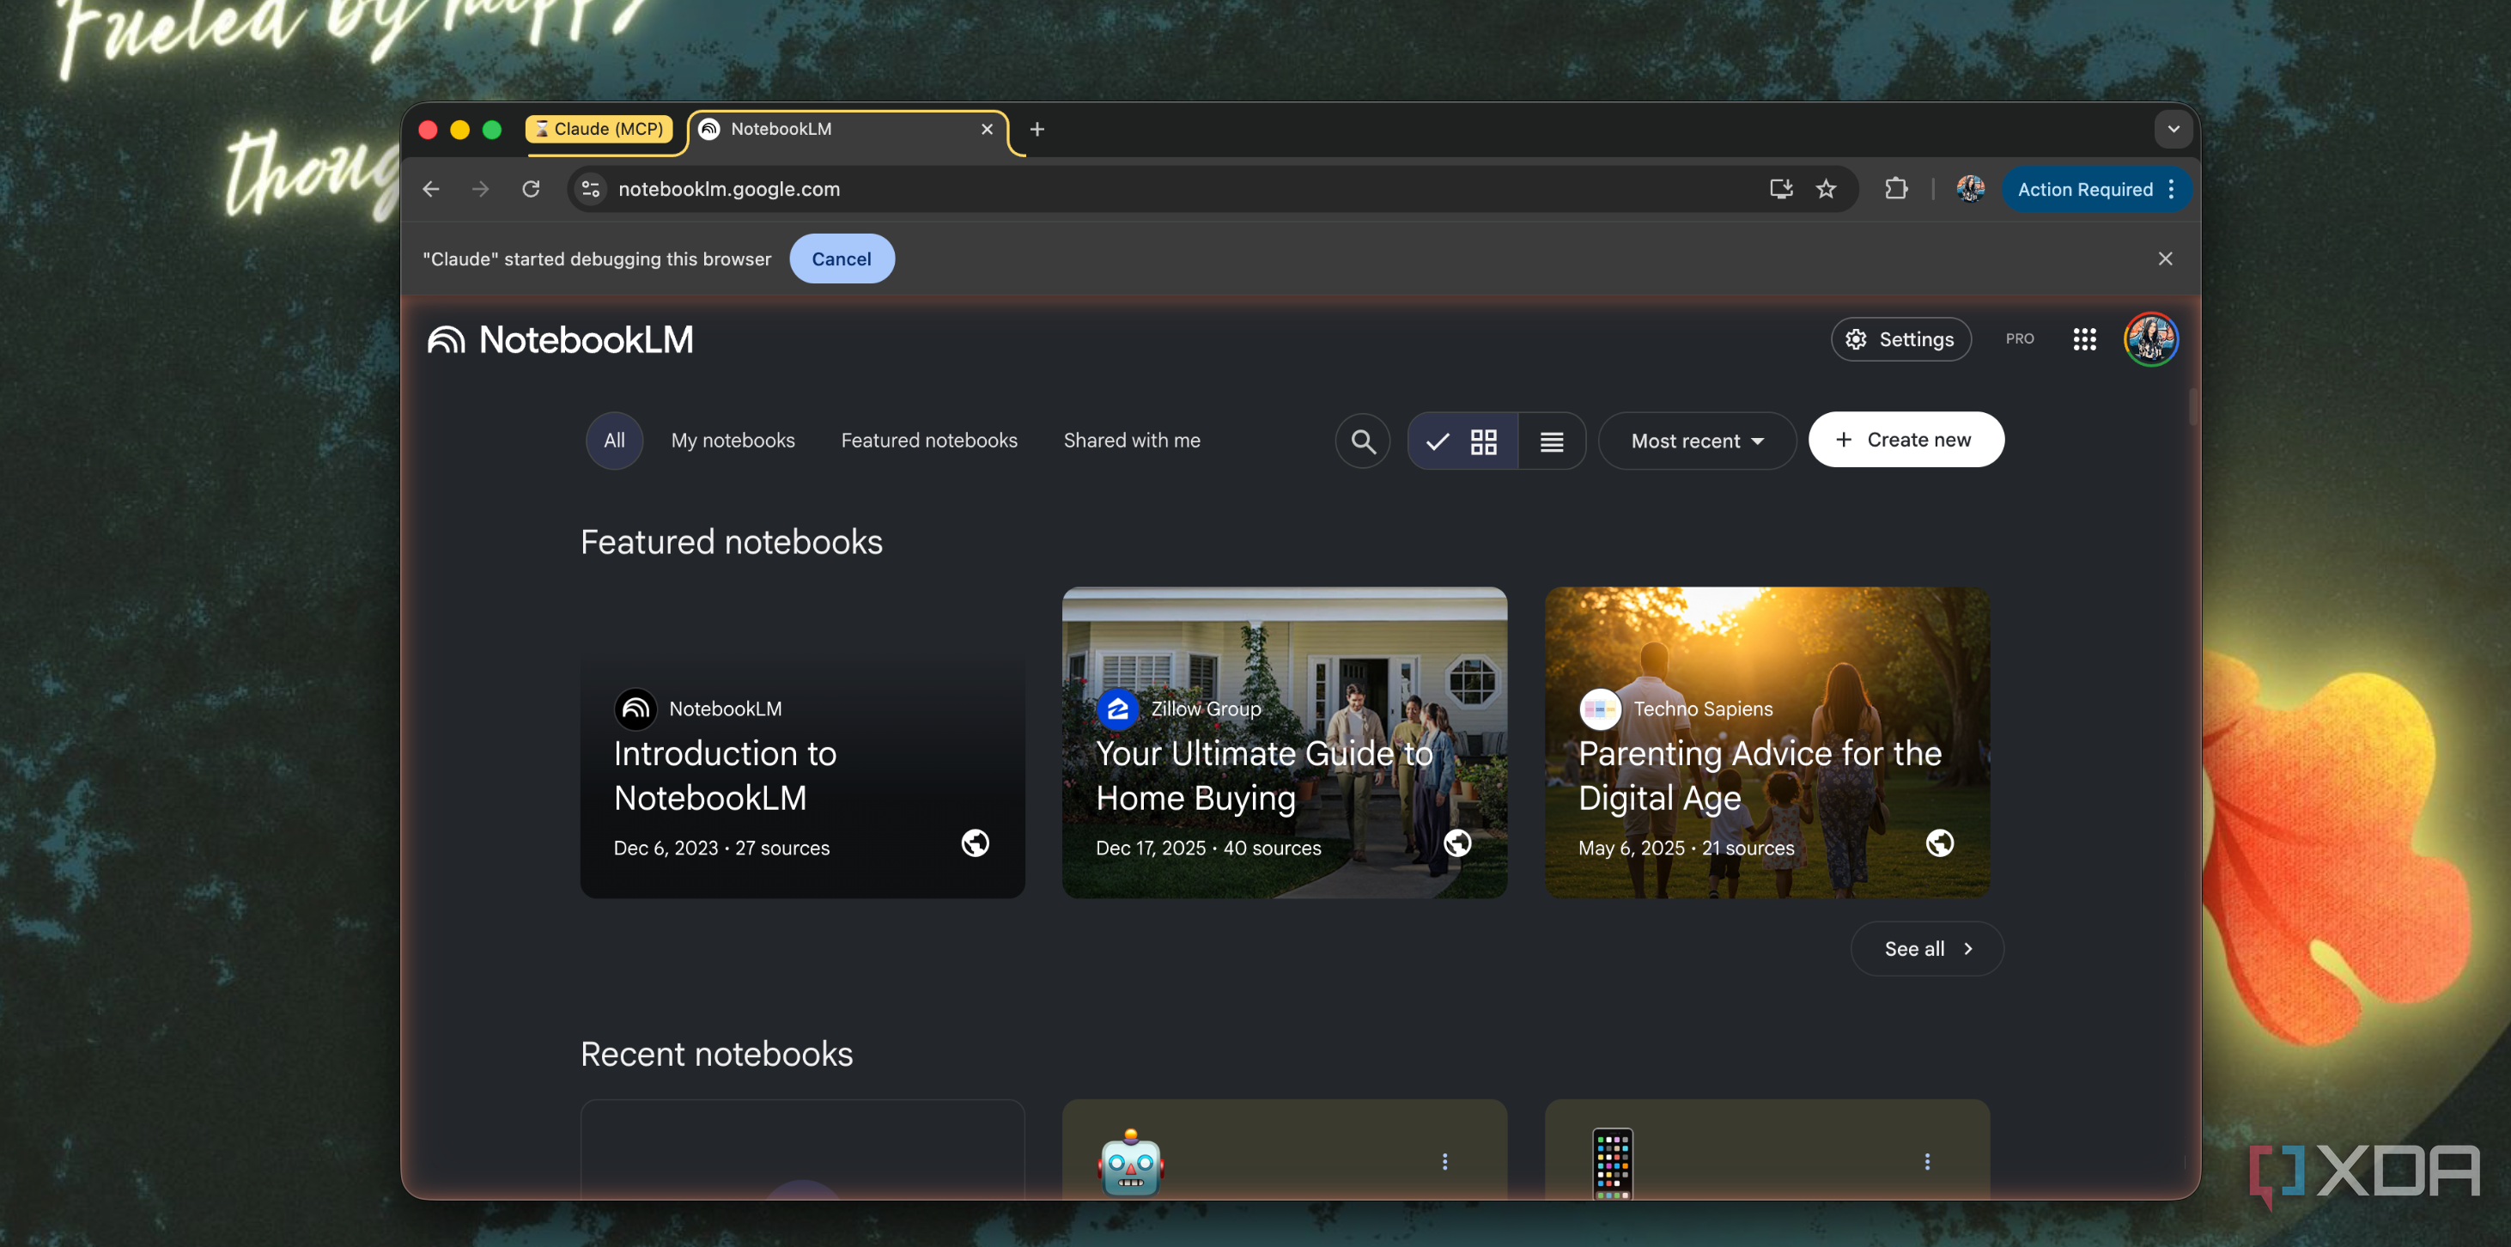Open Chrome profile avatar in toolbar
This screenshot has width=2511, height=1247.
coord(1970,189)
